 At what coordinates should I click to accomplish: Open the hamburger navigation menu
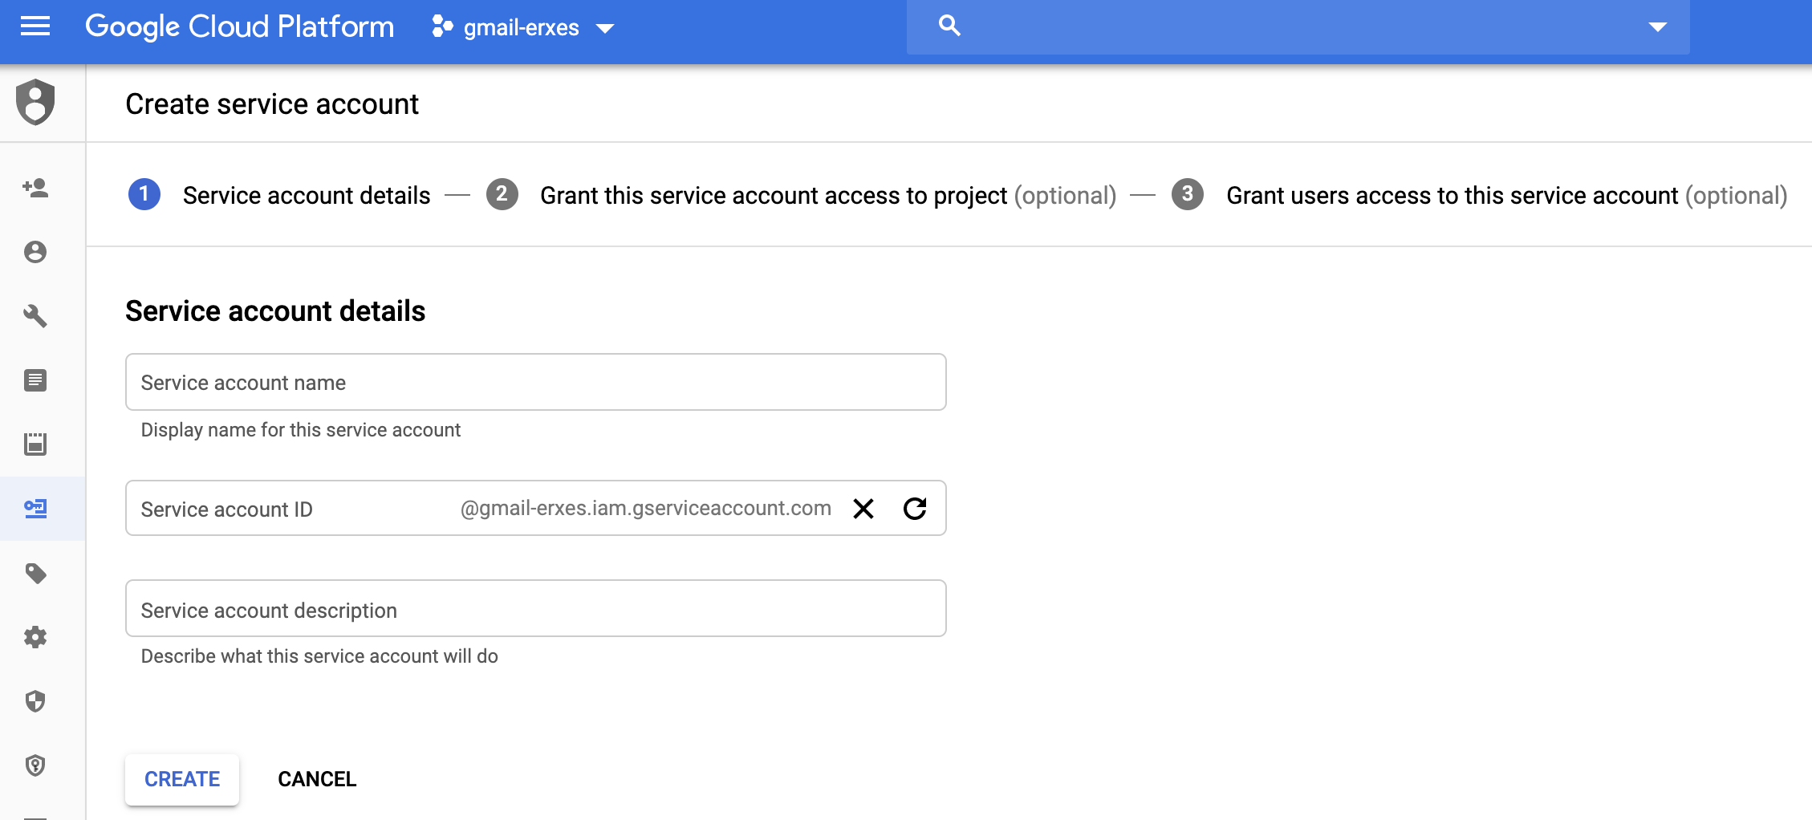tap(35, 26)
